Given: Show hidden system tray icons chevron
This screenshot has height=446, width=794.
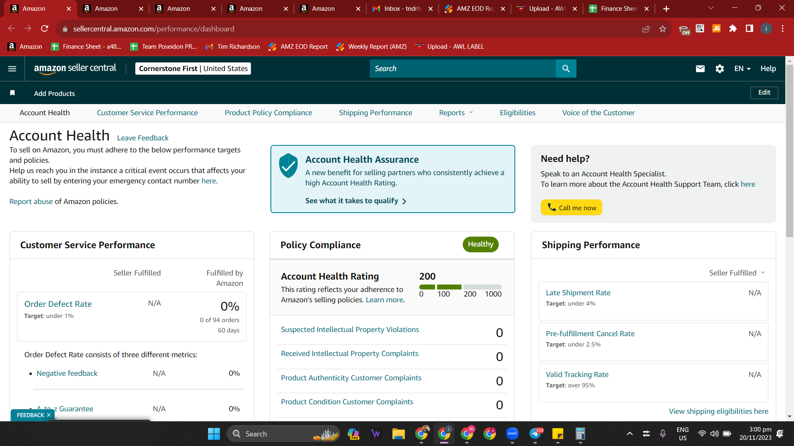Looking at the screenshot, I should coord(629,434).
